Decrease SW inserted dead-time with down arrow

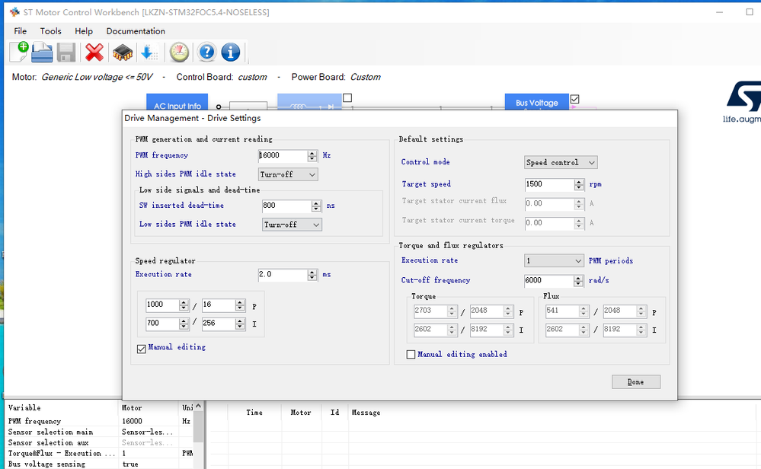click(316, 209)
